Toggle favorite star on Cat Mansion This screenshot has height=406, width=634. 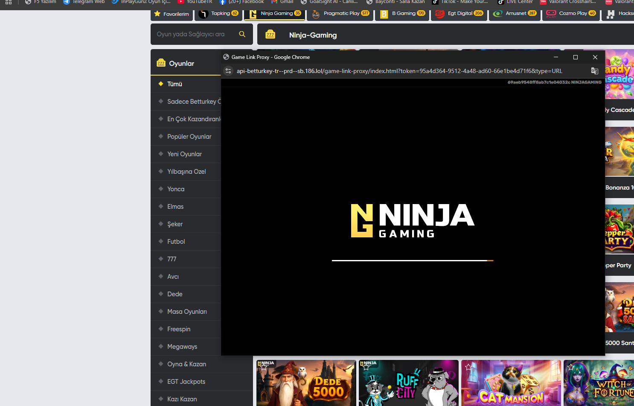click(x=468, y=367)
